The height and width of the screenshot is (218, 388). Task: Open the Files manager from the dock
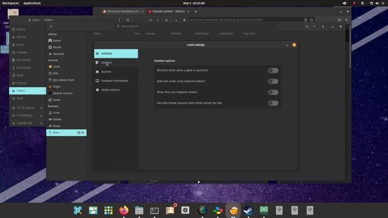[139, 210]
